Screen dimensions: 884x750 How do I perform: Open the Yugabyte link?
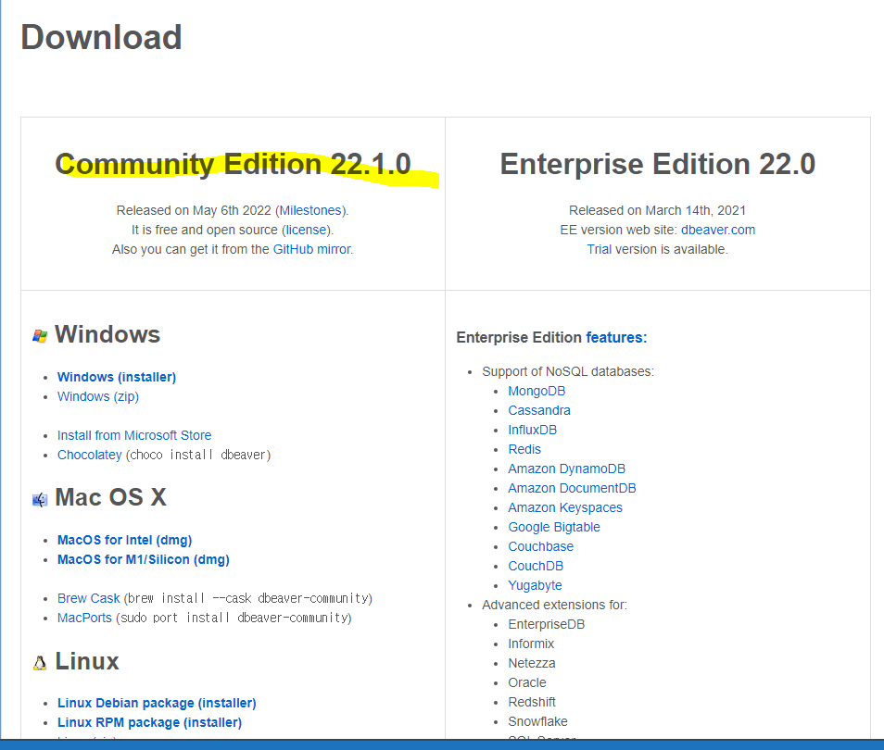[x=535, y=585]
